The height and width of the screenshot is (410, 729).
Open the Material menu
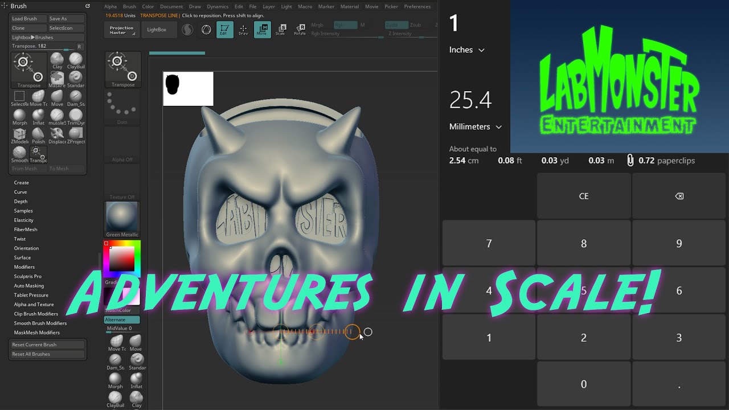pos(350,7)
